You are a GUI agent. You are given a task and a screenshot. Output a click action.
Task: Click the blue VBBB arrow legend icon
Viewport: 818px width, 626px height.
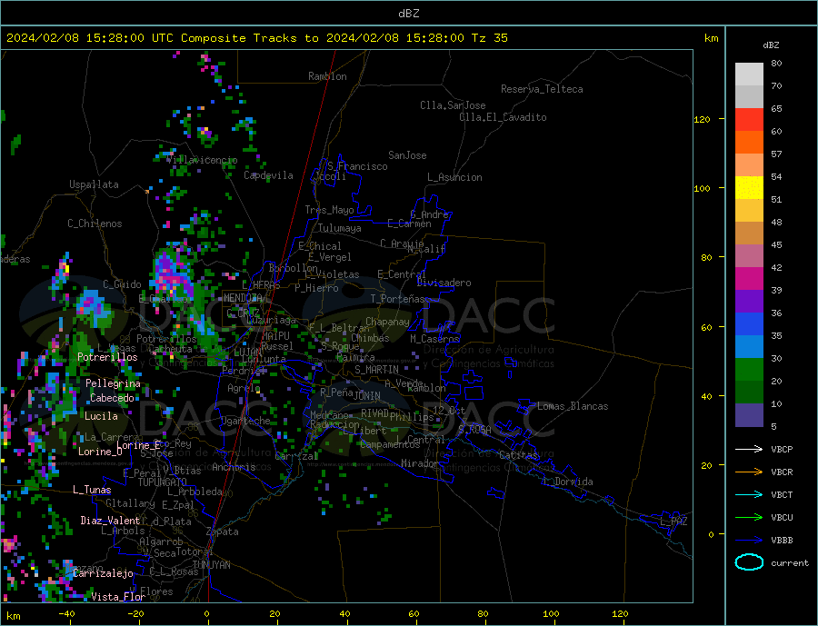pos(749,540)
